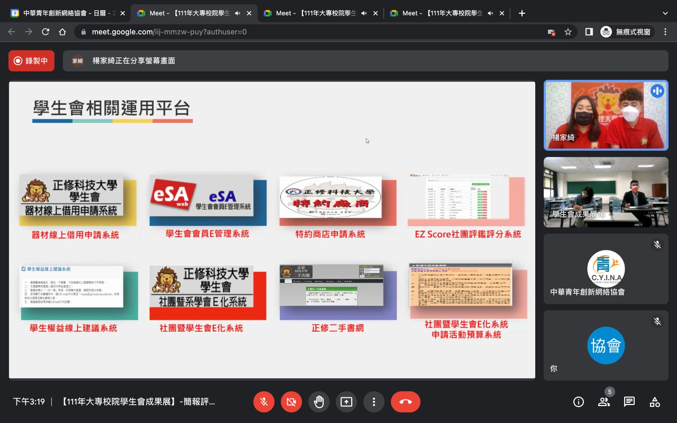
Task: Select the 學生會成果展10 video tile
Action: 605,192
